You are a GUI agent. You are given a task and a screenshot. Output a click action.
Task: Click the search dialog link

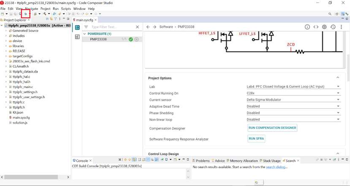(x=277, y=167)
